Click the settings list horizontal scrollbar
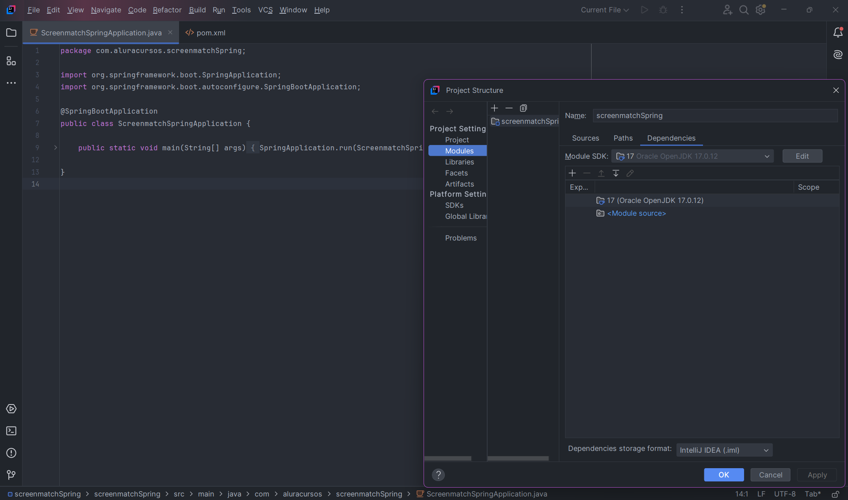This screenshot has height=500, width=848. (447, 458)
